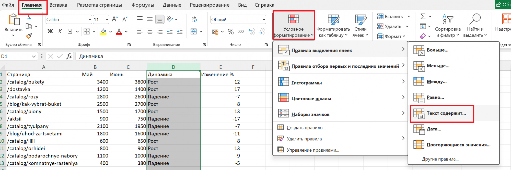Image resolution: width=511 pixels, height=170 pixels.
Task: Click the Copy icon in clipboard group
Action: coord(29,26)
